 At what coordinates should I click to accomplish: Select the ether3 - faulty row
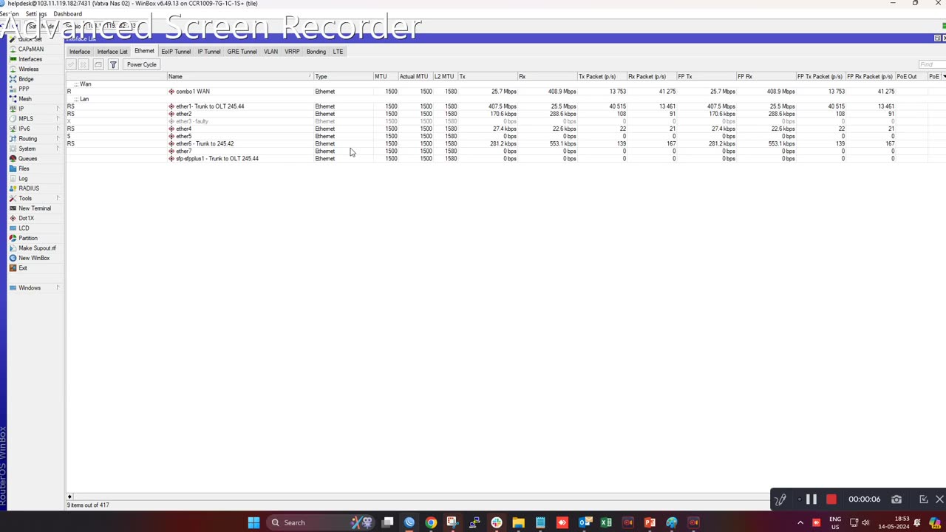506,121
